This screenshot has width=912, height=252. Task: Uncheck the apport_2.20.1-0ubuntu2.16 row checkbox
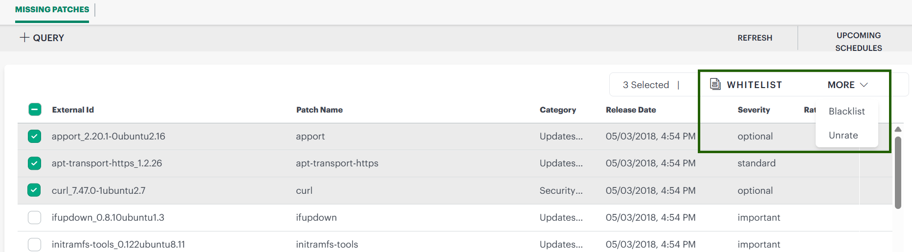tap(34, 136)
